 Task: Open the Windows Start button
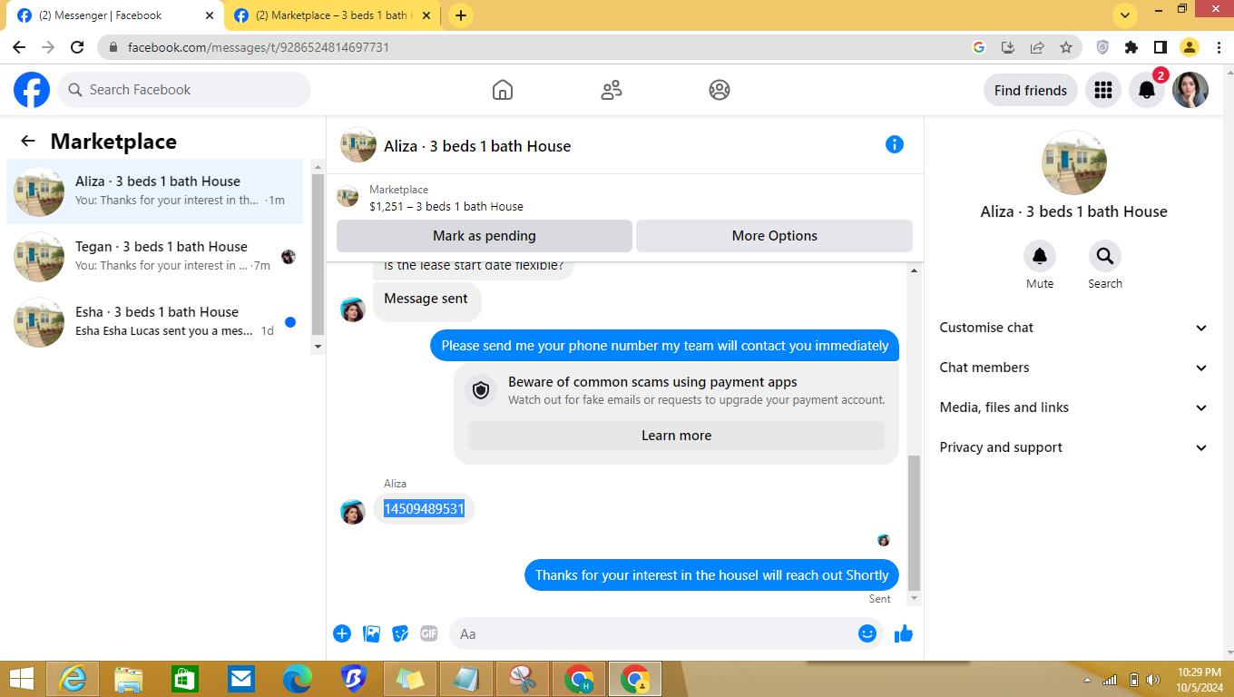tap(21, 679)
